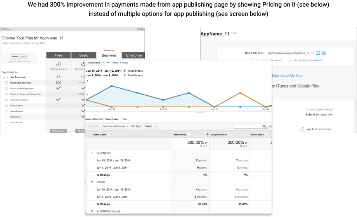Click the help icon next to Total Events header
This screenshot has height=217, width=357.
point(189,134)
